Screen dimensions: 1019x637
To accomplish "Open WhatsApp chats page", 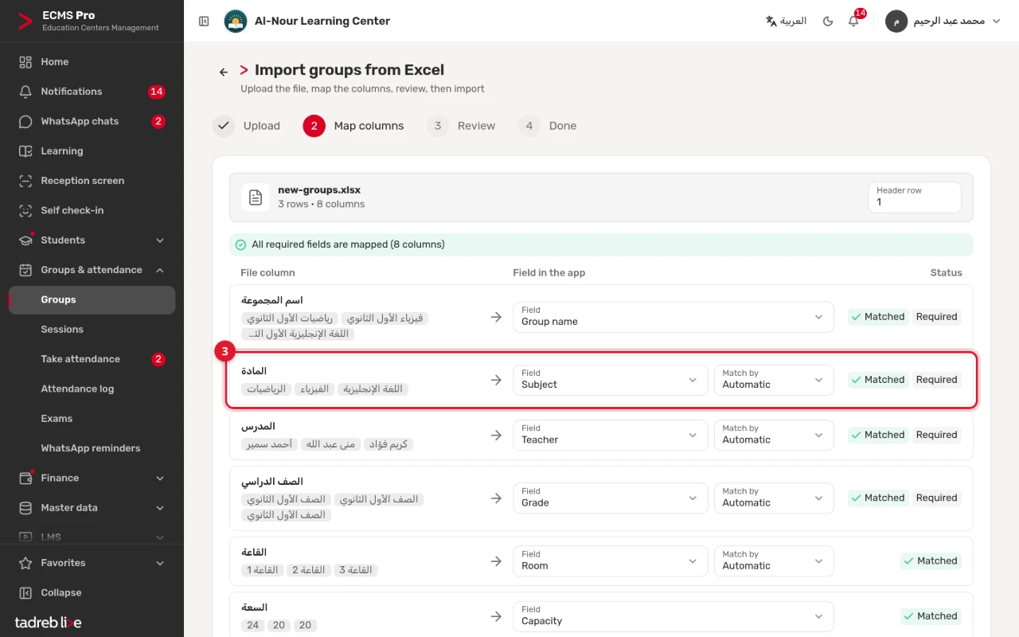I will (x=92, y=122).
